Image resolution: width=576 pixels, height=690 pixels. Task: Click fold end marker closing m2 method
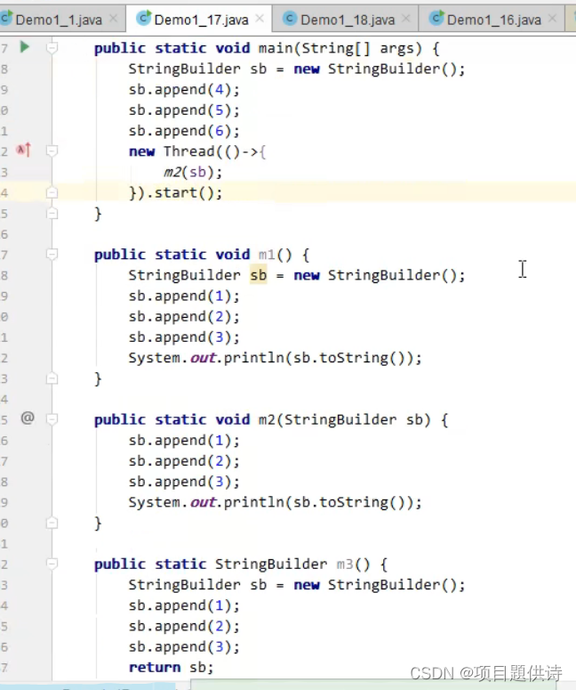(52, 523)
